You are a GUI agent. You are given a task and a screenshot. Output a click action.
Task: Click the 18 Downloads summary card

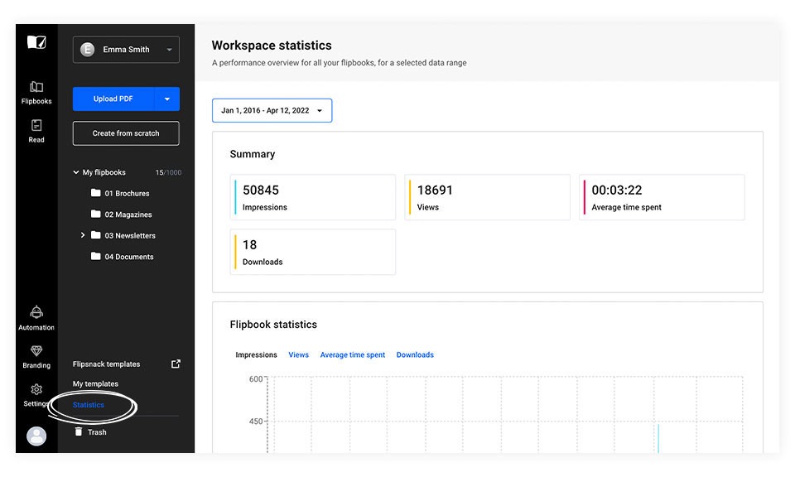click(313, 252)
